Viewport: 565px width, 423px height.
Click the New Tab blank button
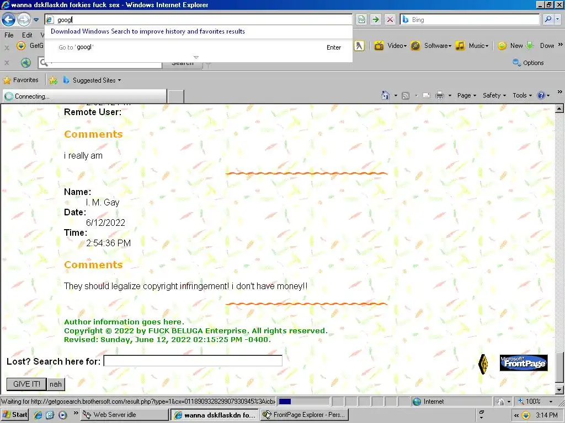(176, 96)
